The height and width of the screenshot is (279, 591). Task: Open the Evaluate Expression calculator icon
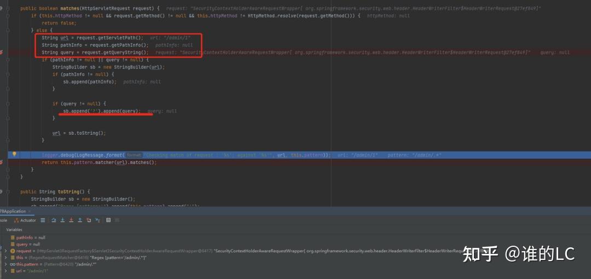108,221
